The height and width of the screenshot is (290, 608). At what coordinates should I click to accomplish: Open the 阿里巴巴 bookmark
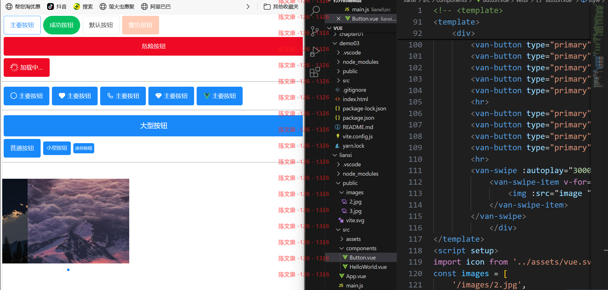(x=156, y=6)
